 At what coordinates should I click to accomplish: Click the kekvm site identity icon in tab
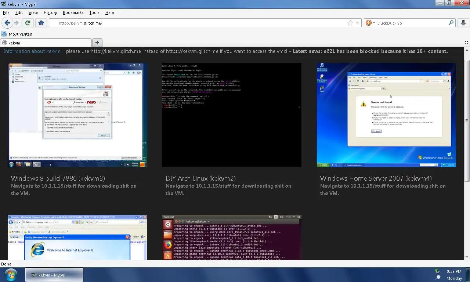click(x=5, y=43)
